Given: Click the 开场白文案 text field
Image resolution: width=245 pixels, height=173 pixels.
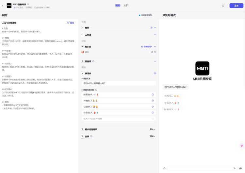Looking at the screenshot, I should (x=119, y=83).
